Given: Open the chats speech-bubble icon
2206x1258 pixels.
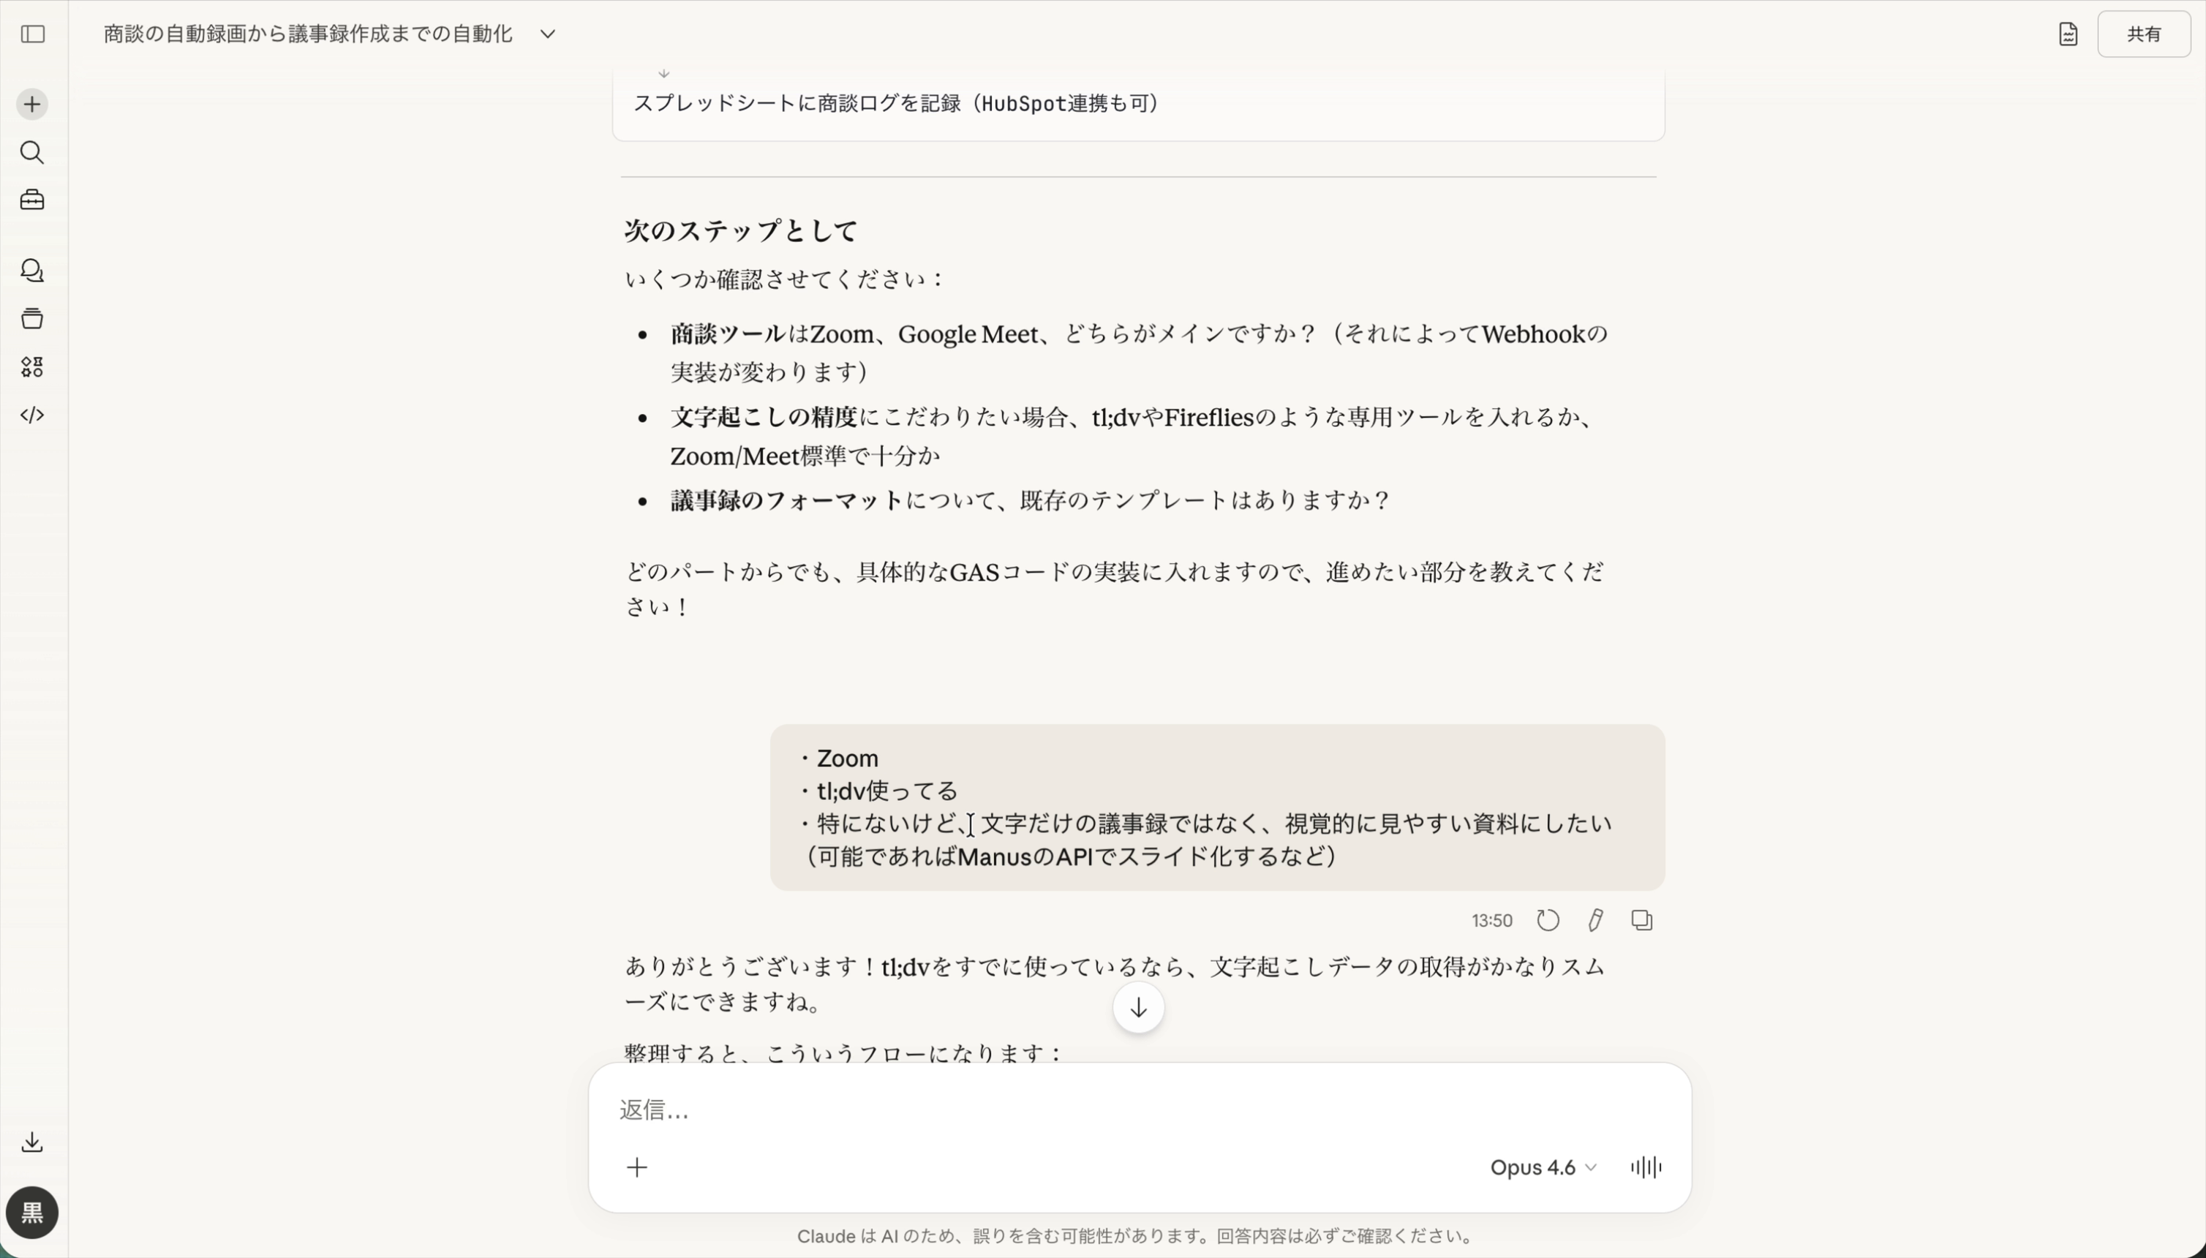Looking at the screenshot, I should click(33, 271).
